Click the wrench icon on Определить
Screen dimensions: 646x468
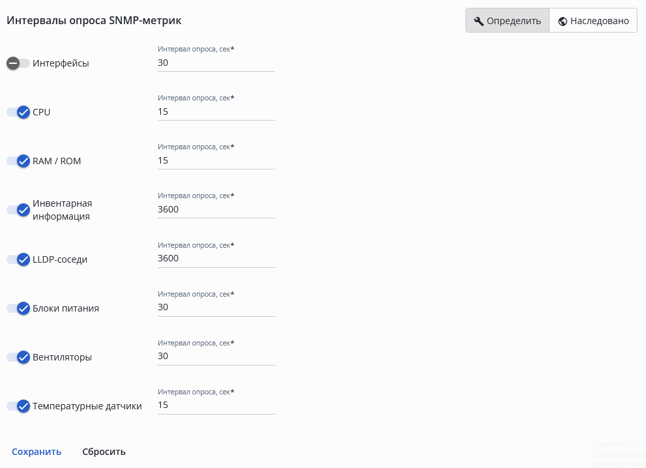tap(478, 21)
